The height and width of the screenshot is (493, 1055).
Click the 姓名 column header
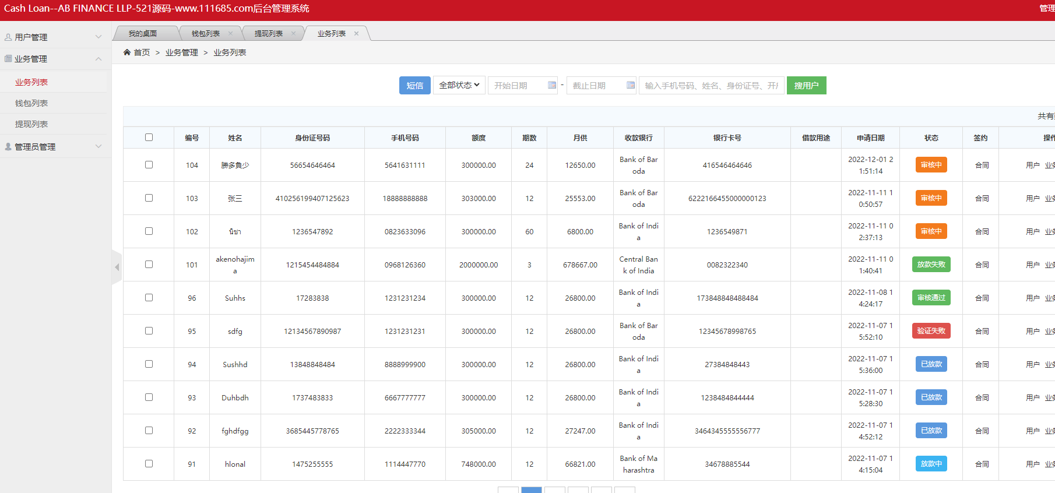click(x=235, y=138)
